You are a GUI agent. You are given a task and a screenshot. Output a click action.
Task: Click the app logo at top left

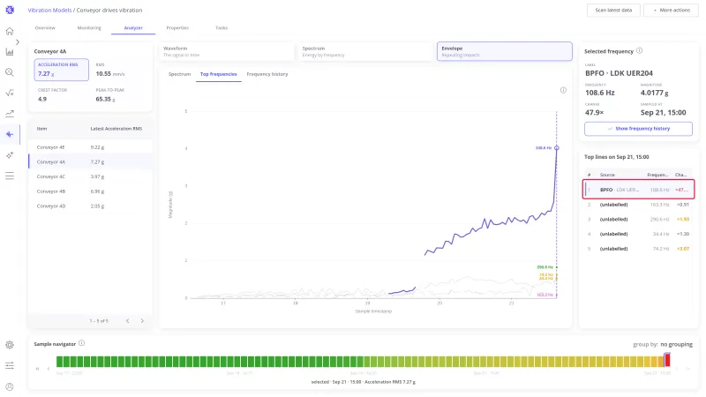tap(10, 10)
